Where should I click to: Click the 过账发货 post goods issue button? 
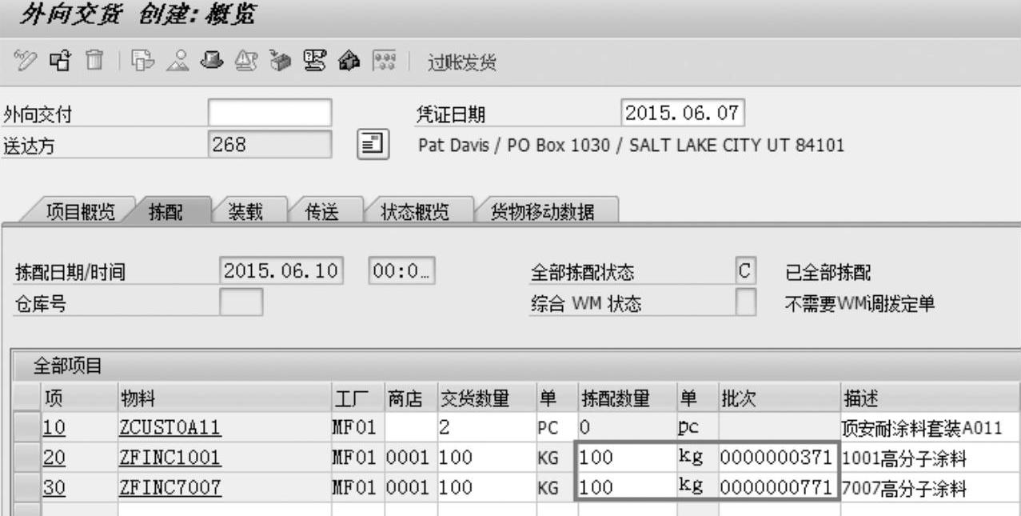tap(461, 64)
